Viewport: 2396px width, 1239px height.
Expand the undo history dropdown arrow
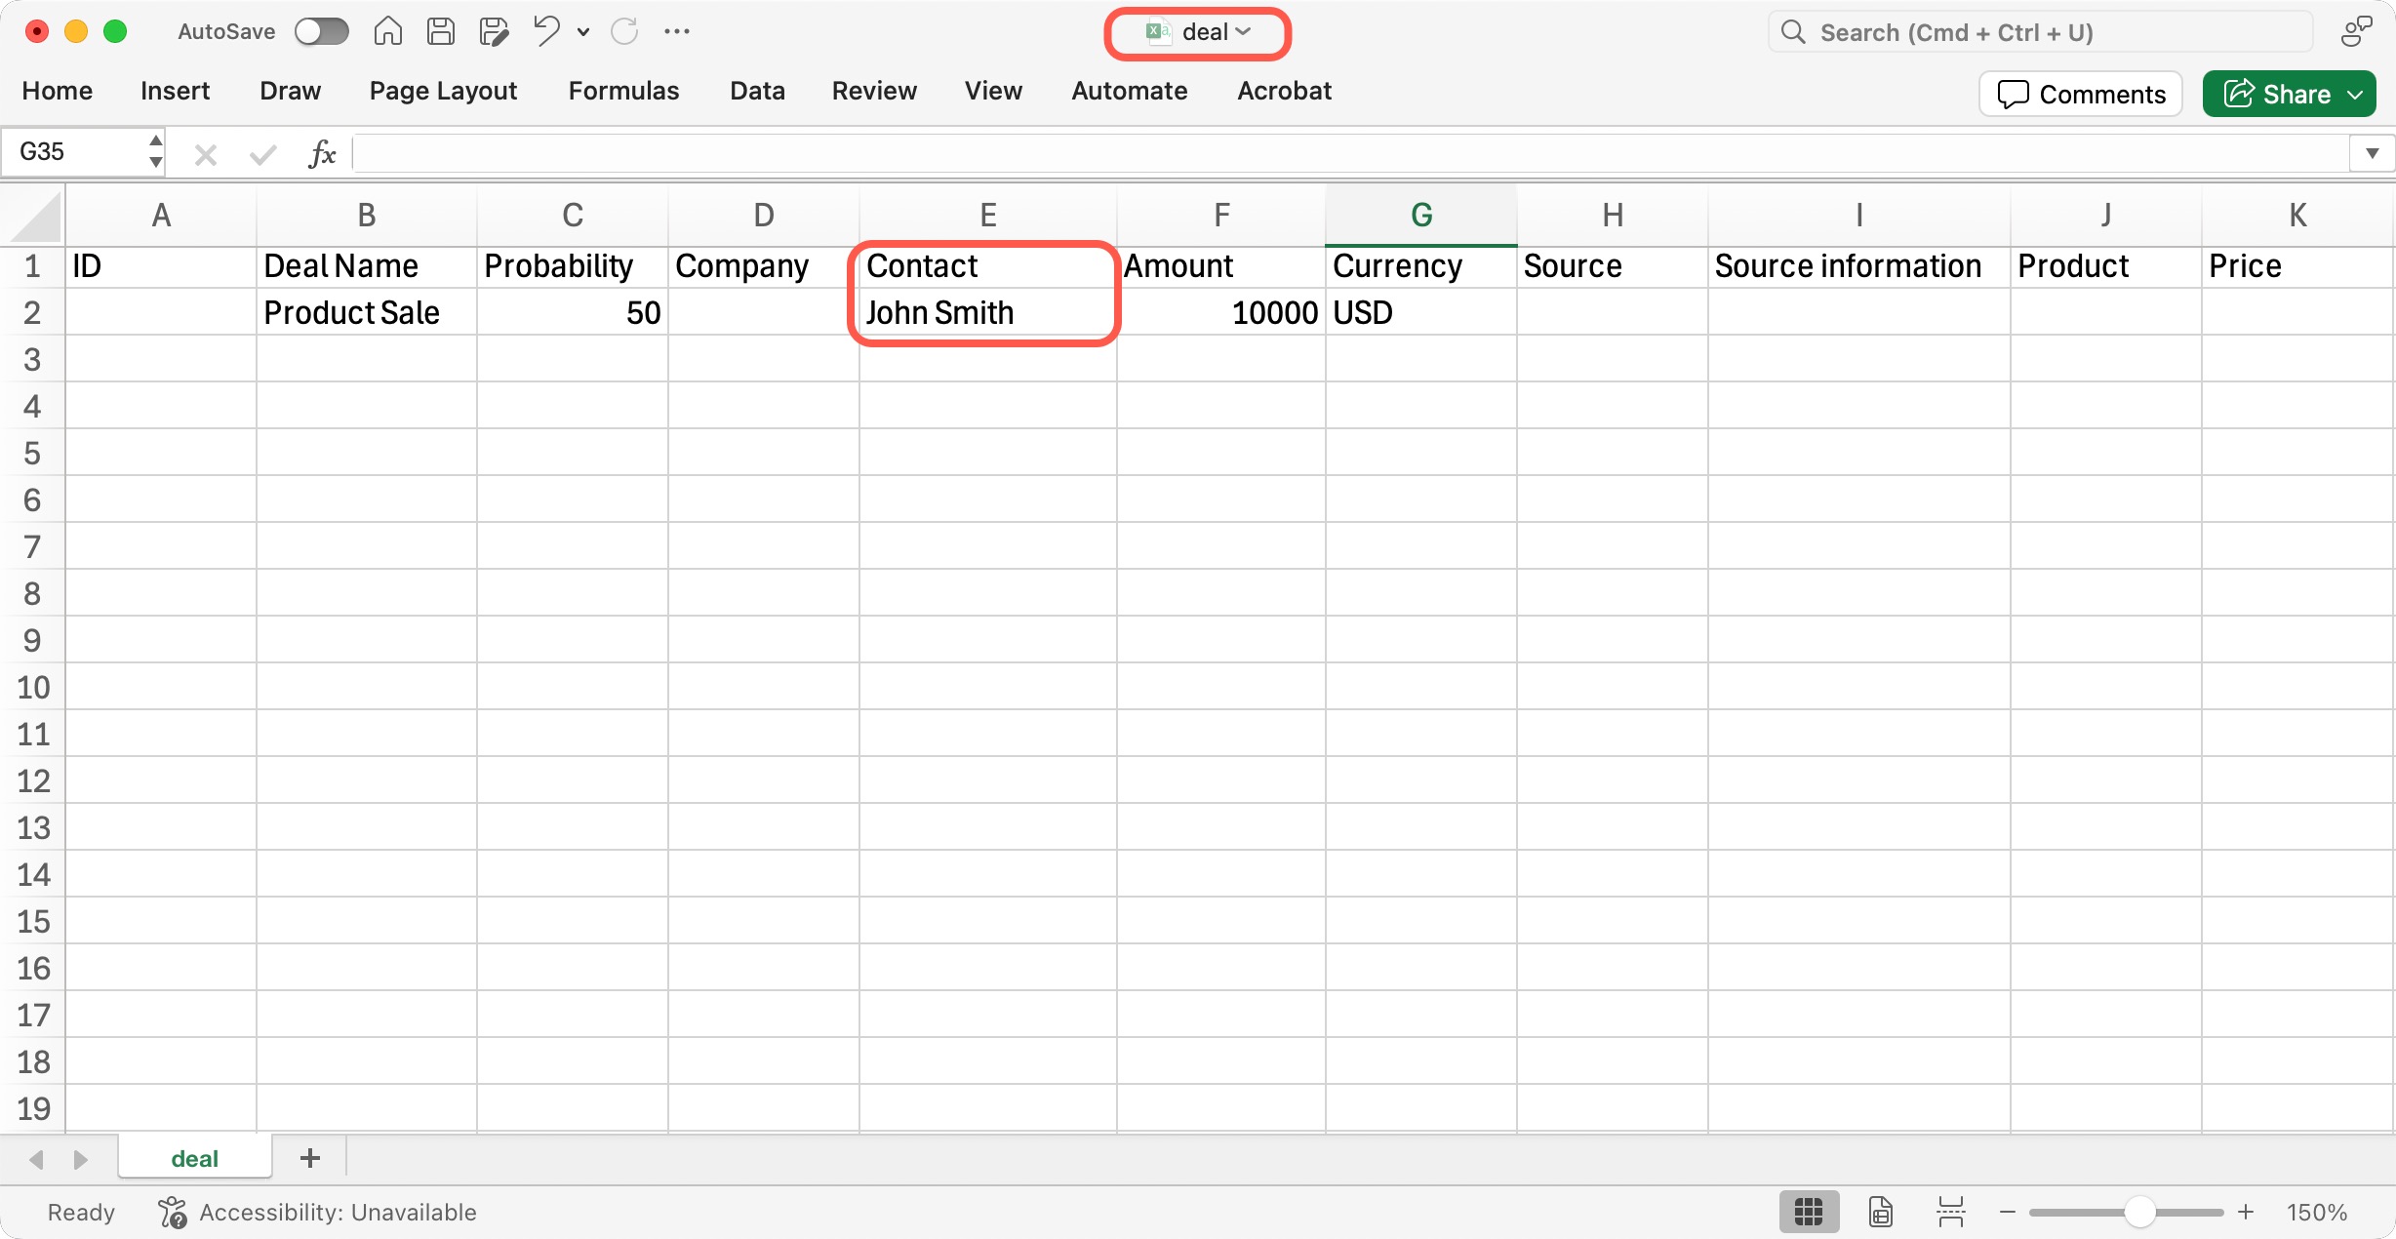583,32
